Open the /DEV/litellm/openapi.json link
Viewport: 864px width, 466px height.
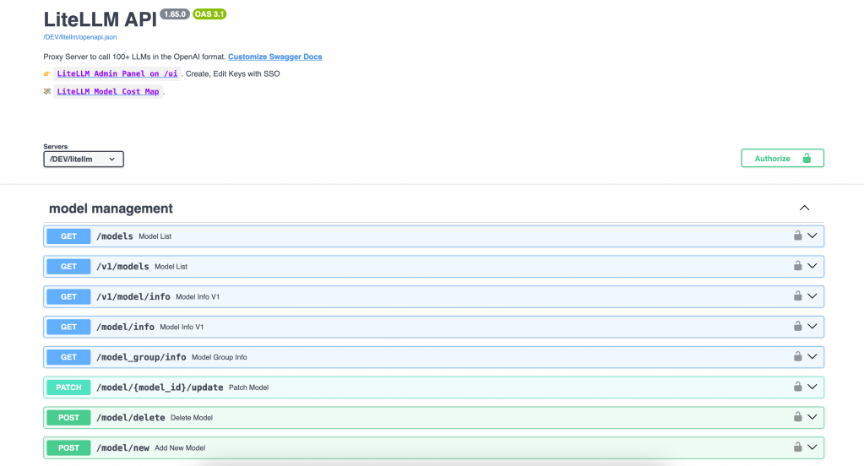(81, 37)
